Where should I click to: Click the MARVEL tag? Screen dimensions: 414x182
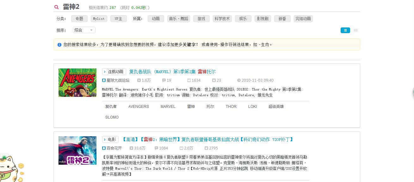click(x=168, y=107)
